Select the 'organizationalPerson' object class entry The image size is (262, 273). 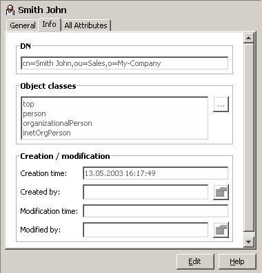[57, 123]
